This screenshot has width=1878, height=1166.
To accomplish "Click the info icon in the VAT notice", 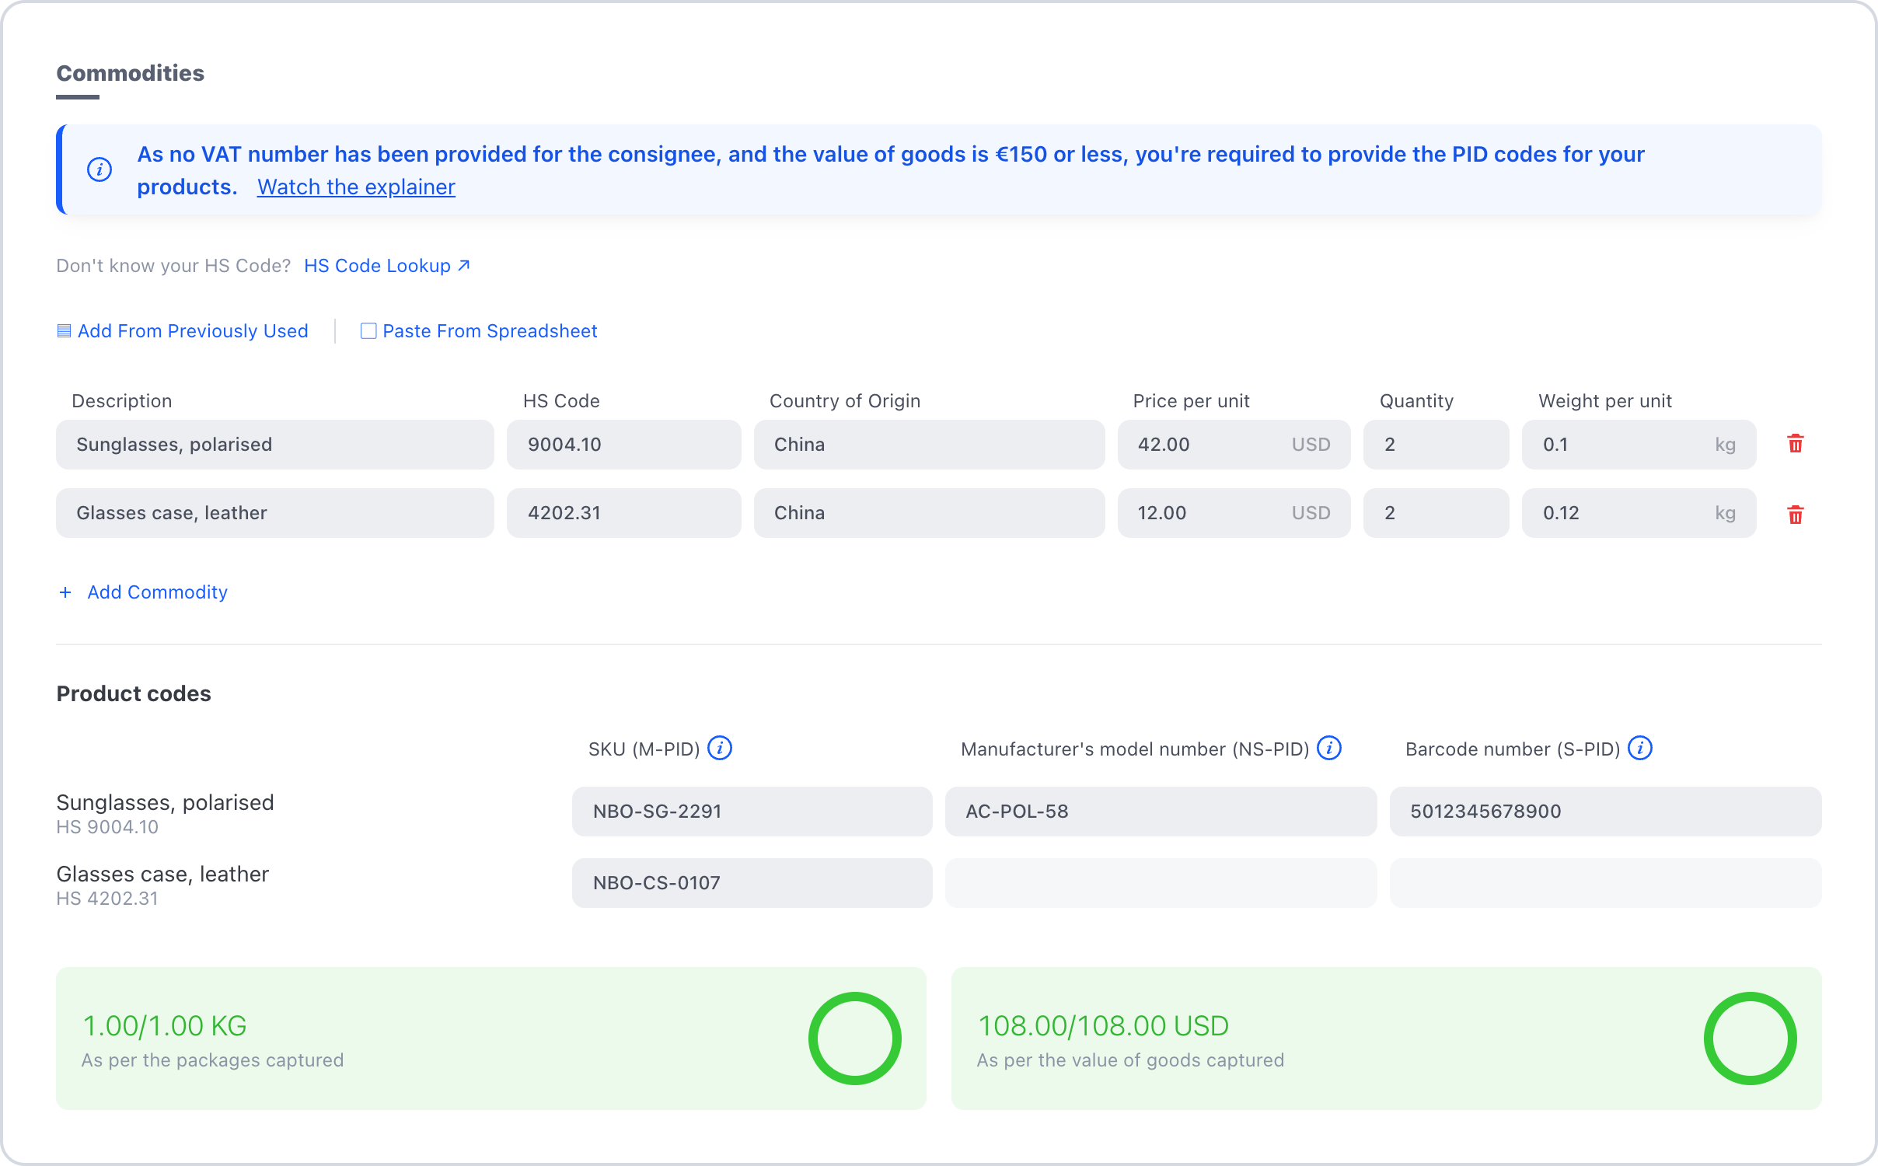I will pyautogui.click(x=99, y=169).
